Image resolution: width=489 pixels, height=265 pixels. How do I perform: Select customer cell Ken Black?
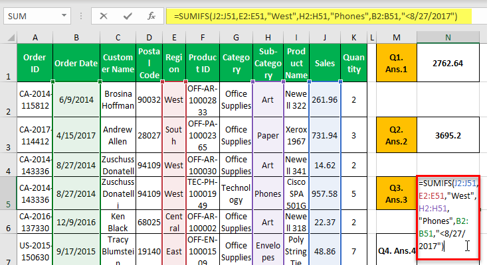pos(118,222)
